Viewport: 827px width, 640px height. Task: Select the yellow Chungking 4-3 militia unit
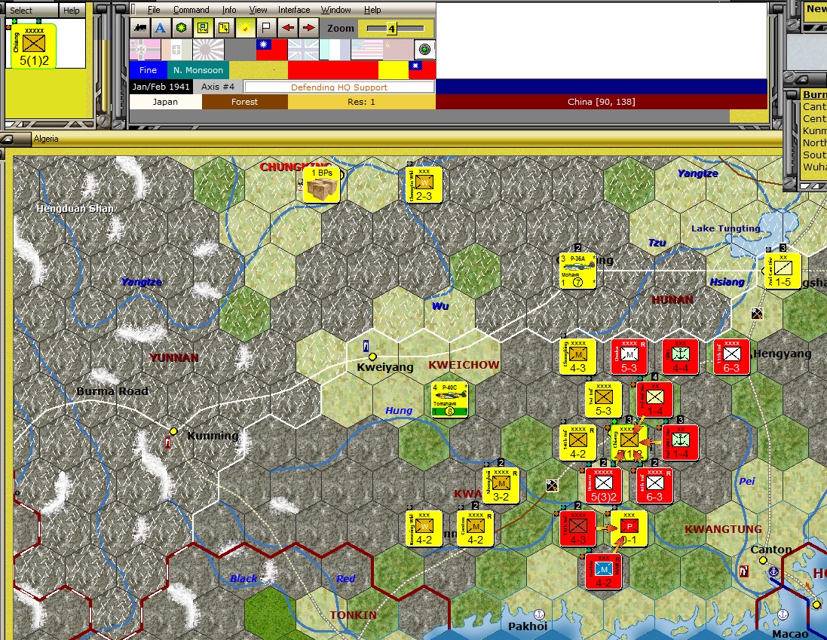[577, 357]
